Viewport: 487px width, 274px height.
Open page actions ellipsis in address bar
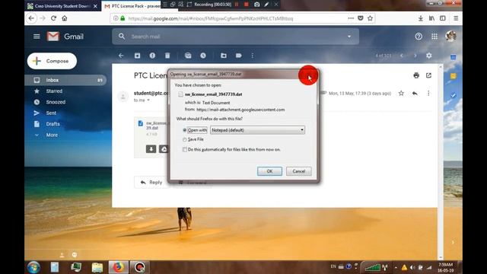click(x=351, y=18)
